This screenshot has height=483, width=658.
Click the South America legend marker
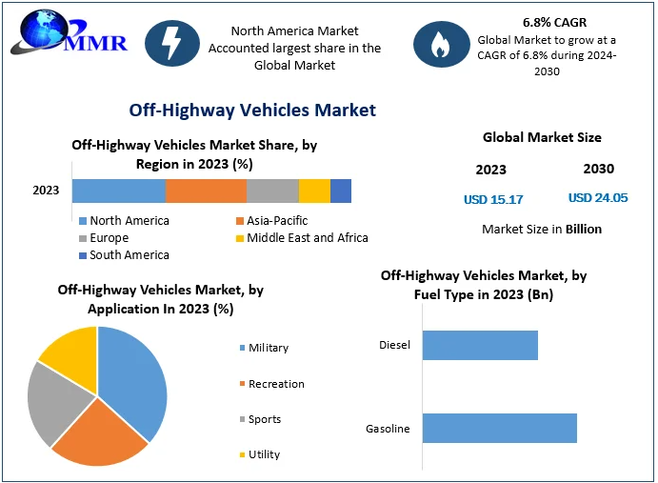pyautogui.click(x=83, y=255)
